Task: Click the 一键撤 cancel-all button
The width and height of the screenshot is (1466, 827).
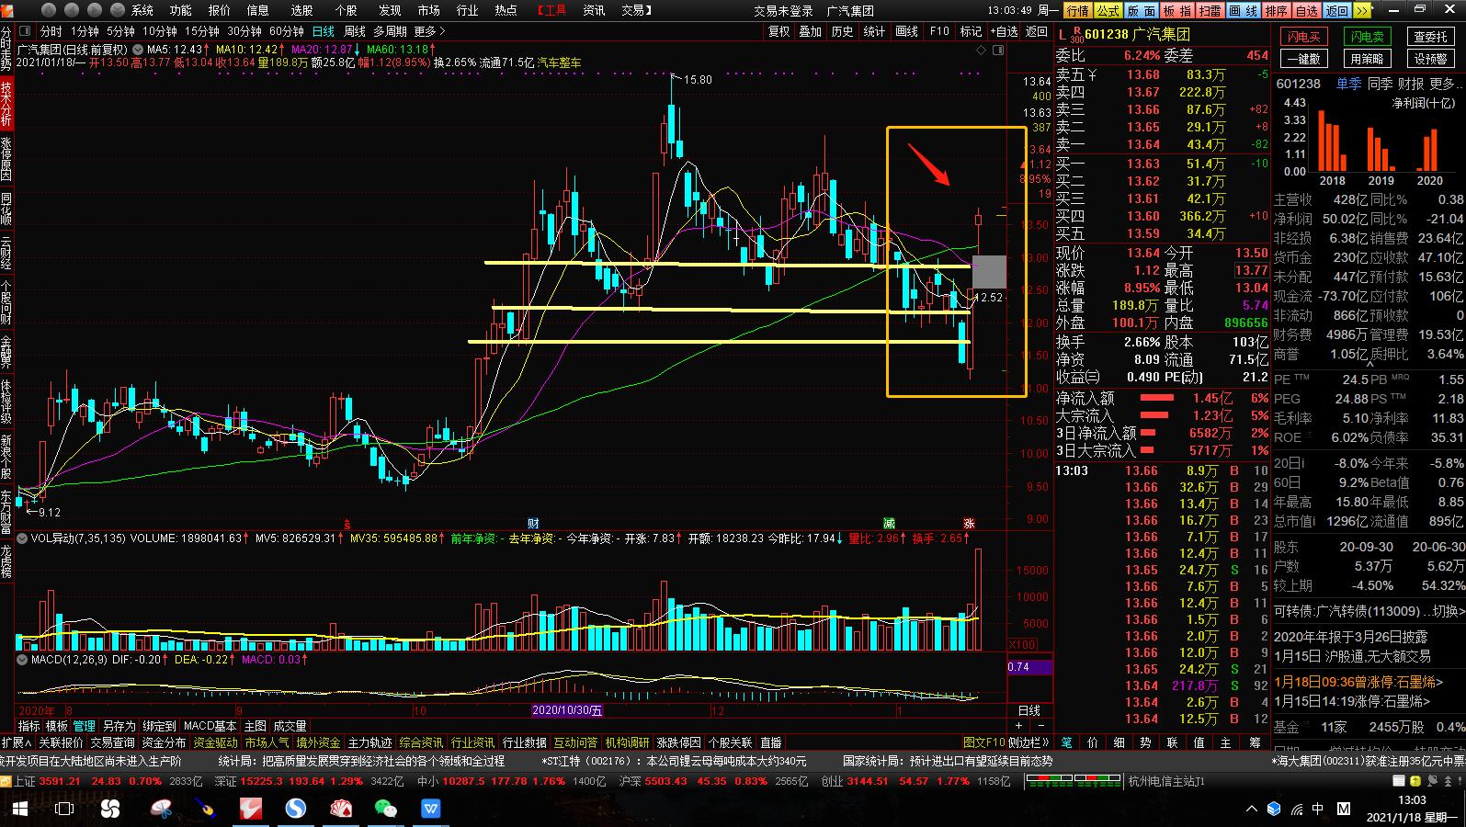Action: coord(1304,59)
